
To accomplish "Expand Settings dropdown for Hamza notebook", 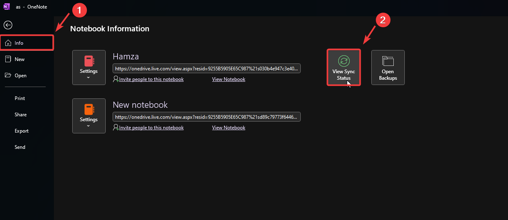I will [89, 68].
